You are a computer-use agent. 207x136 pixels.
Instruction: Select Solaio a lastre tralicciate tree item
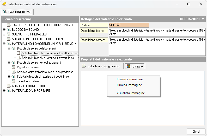coord(45,72)
